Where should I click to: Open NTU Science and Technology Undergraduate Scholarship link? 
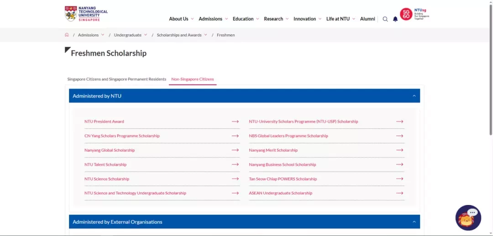[135, 193]
